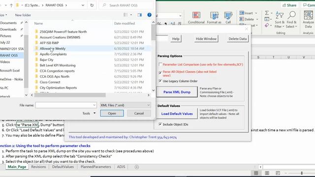Select column header S in Excel sheet
The width and height of the screenshot is (315, 177).
coord(258,58)
